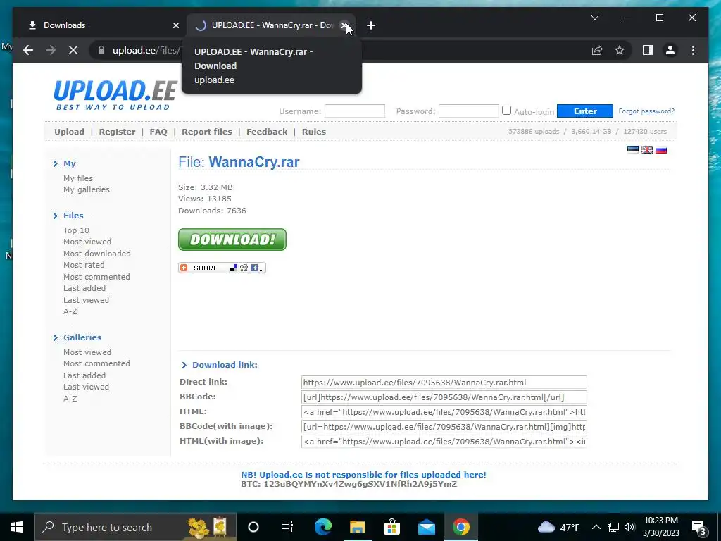Image resolution: width=721 pixels, height=541 pixels.
Task: Open the FAQ menu item
Action: 158,132
